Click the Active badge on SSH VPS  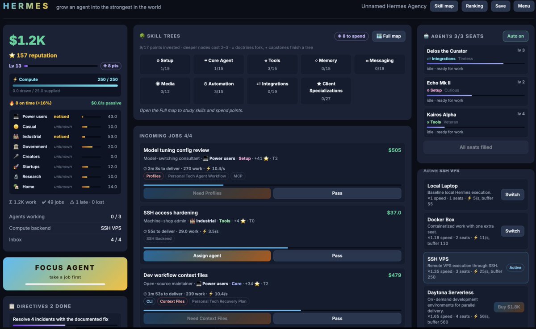515,267
